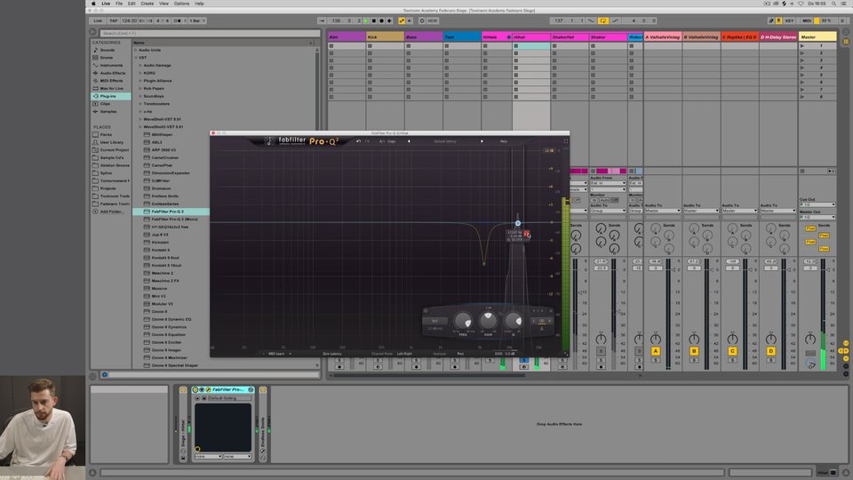Click the TAP tempo button
Viewport: 853px width, 480px height.
click(113, 20)
